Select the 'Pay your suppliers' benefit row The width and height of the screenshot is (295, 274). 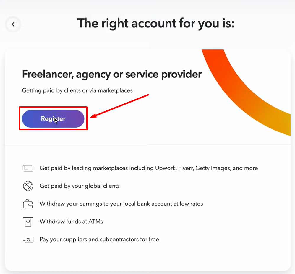point(100,239)
